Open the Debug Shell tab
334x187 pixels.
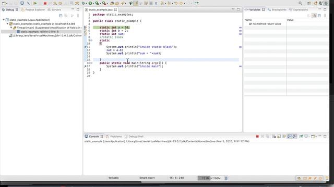(x=134, y=136)
